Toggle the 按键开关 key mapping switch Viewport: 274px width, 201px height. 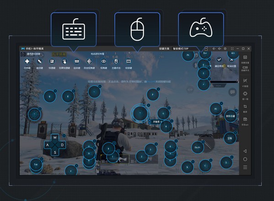pyautogui.click(x=245, y=69)
